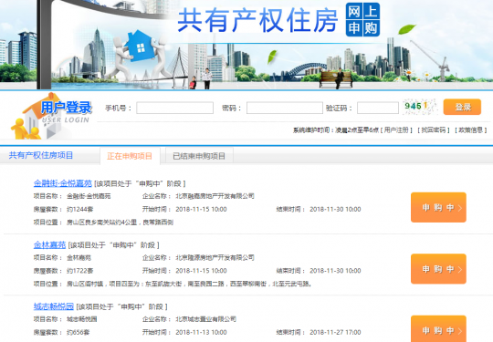Click the 房山区阎村镇 location description
Viewport: 493px width, 342px height.
189,284
